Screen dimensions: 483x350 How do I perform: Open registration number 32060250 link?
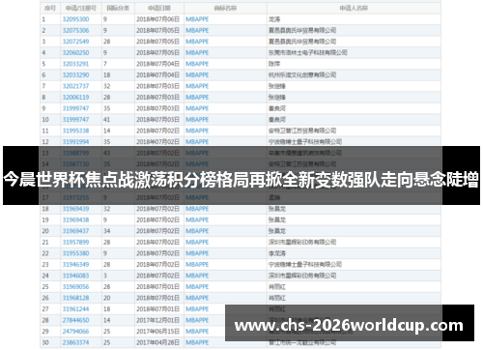click(75, 53)
